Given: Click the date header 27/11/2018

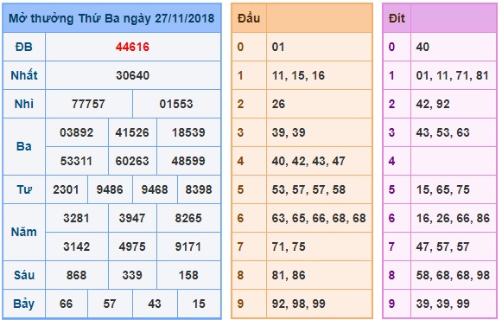Looking at the screenshot, I should pyautogui.click(x=184, y=18).
